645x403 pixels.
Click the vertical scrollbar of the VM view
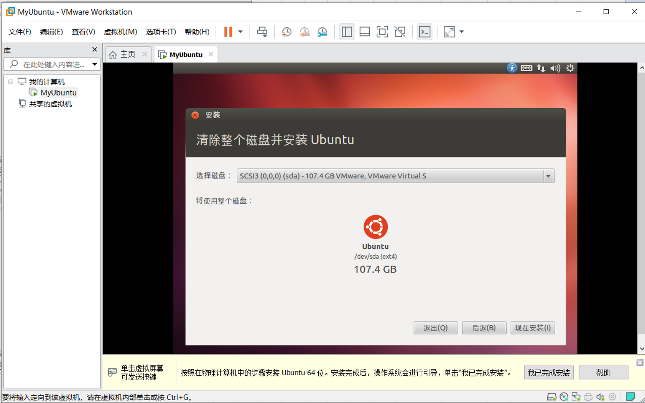(642, 204)
